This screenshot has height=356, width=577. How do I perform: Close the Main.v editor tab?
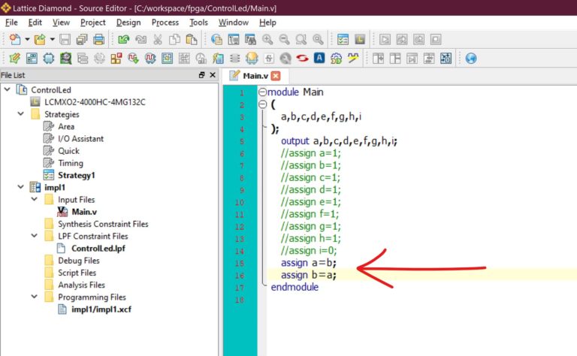(x=275, y=76)
